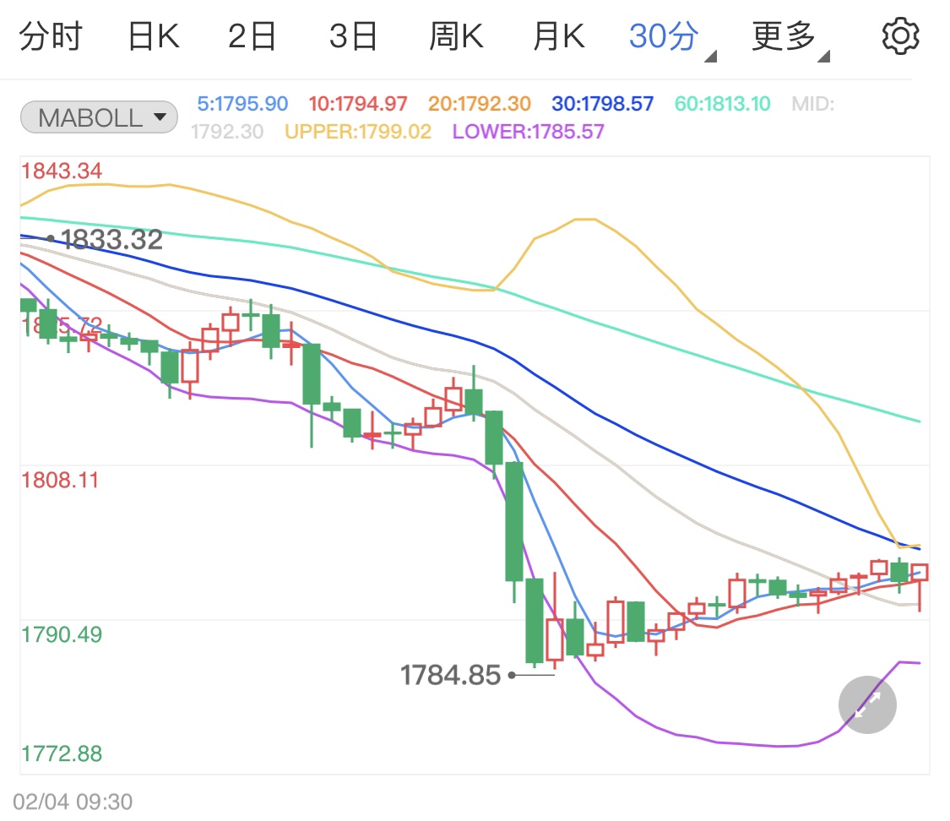Click the low price marker 1784.85
Image resolution: width=950 pixels, height=821 pixels.
[x=452, y=674]
